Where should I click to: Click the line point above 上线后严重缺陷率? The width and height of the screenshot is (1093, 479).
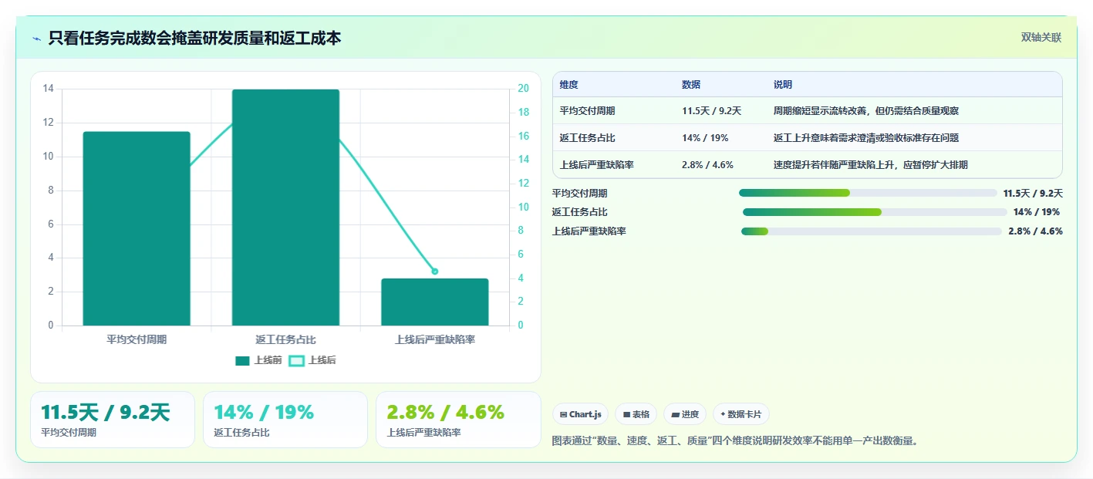[x=435, y=272]
